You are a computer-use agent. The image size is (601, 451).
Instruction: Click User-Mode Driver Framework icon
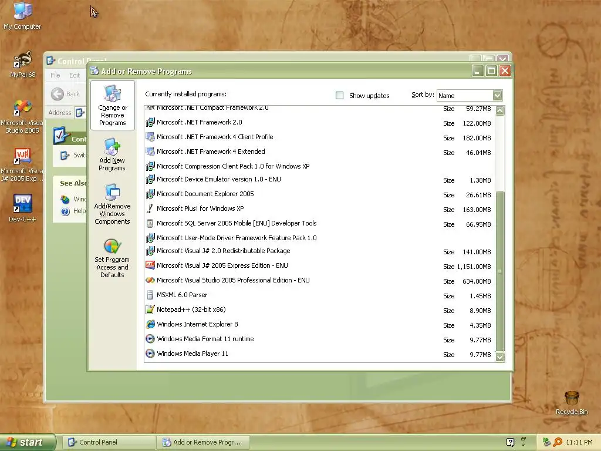tap(150, 238)
